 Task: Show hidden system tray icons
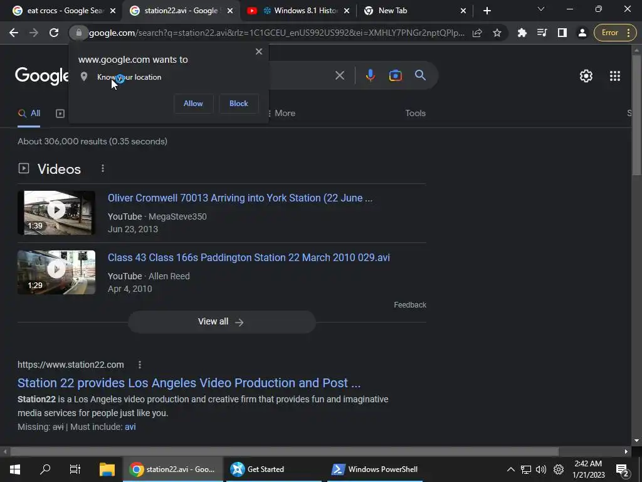[x=510, y=469]
